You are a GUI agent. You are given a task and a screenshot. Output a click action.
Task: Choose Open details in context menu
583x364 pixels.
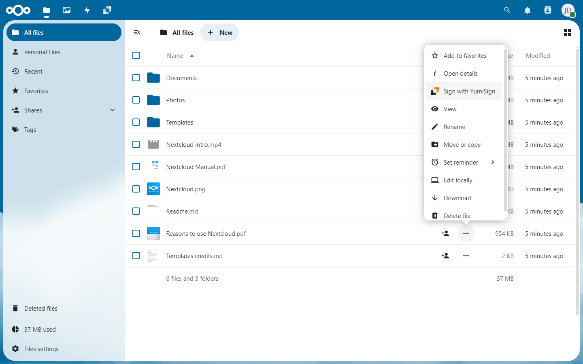(464, 73)
